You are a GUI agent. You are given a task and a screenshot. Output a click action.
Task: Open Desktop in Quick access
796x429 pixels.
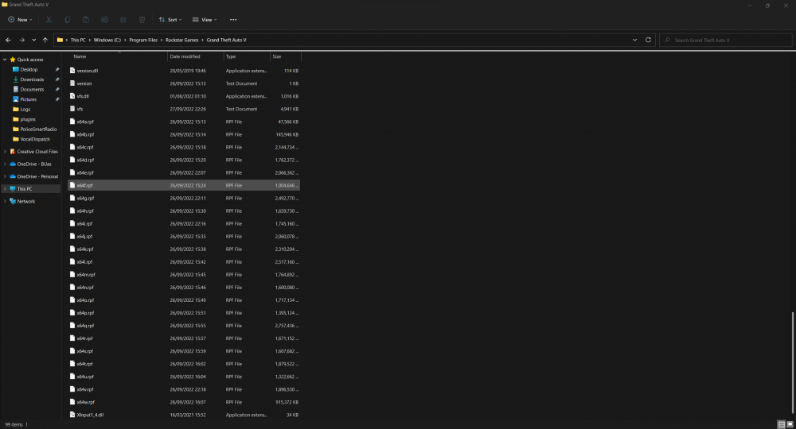[29, 69]
